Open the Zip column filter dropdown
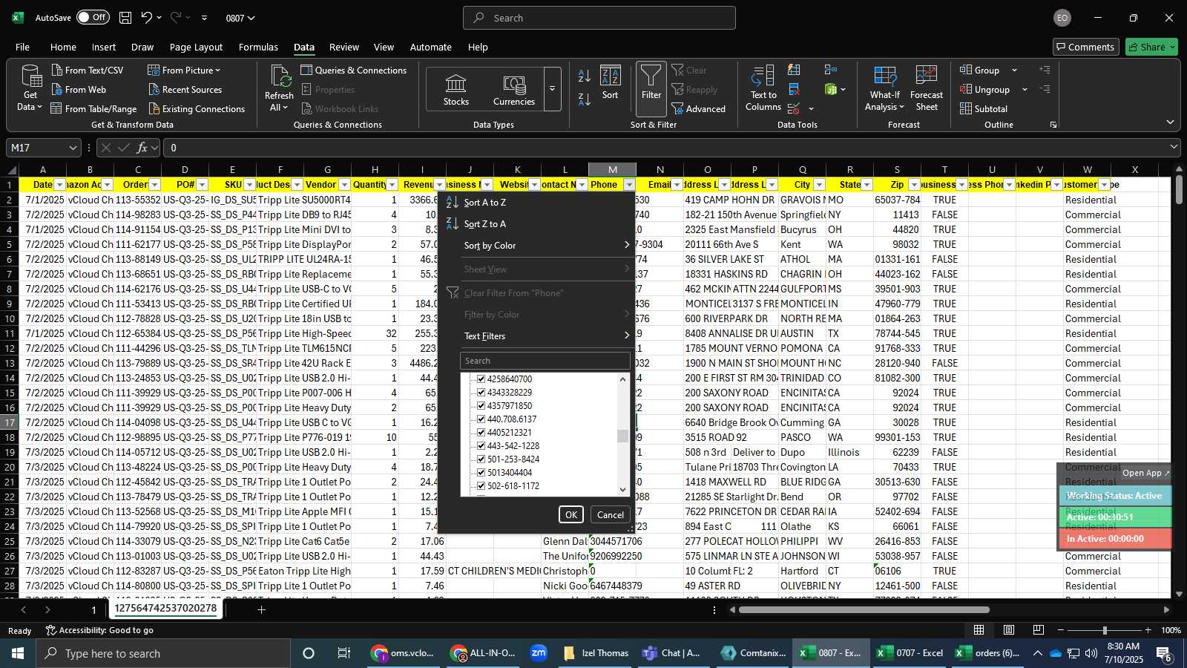 (x=914, y=185)
